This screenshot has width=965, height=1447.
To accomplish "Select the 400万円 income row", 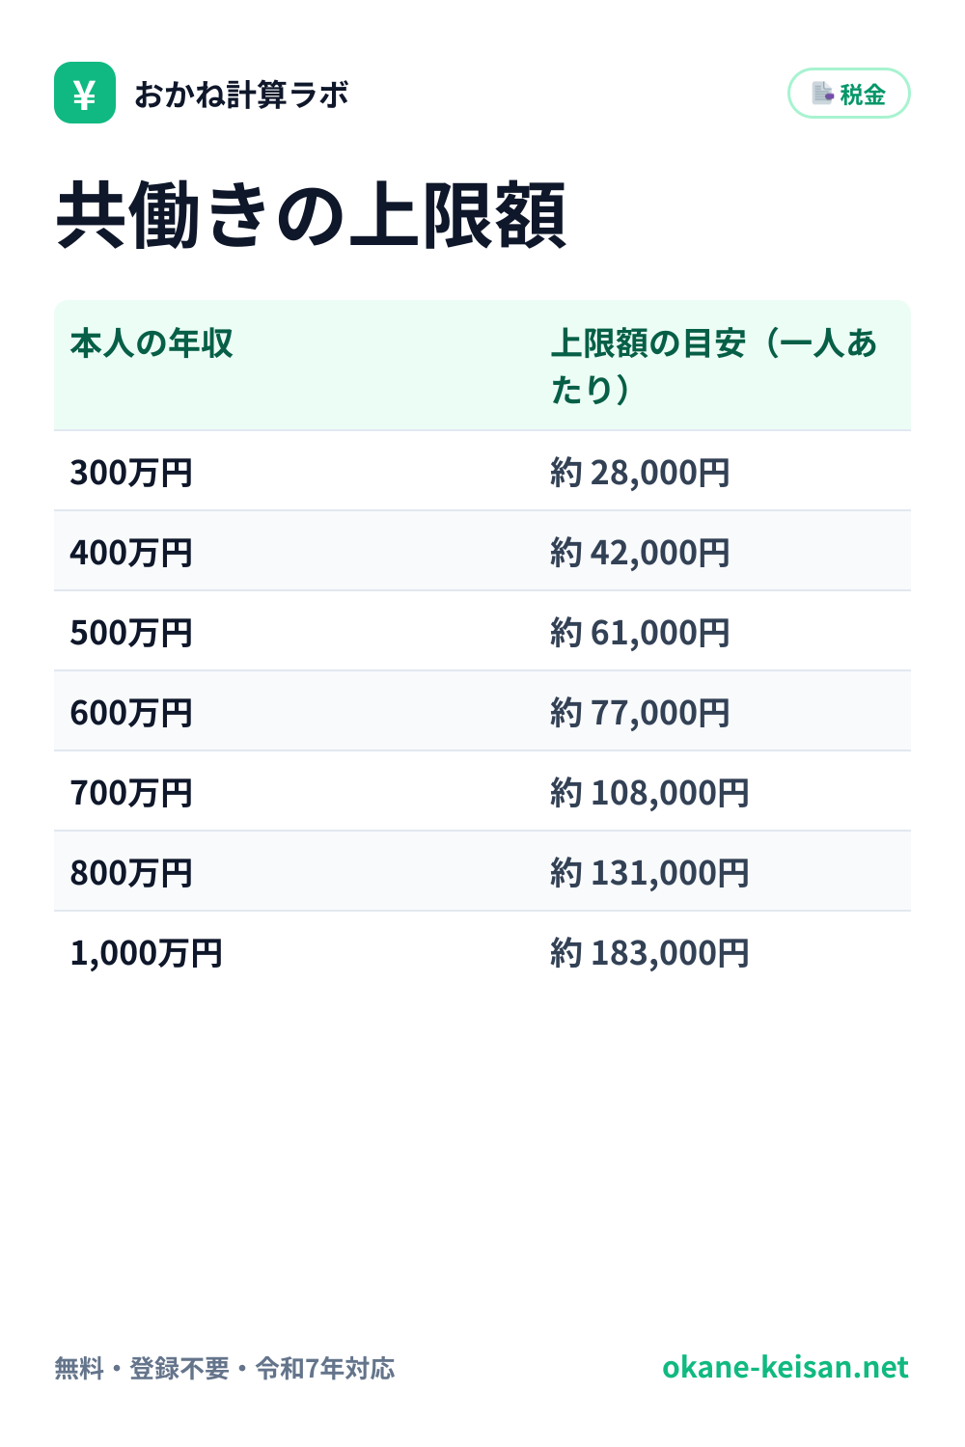I will (482, 551).
